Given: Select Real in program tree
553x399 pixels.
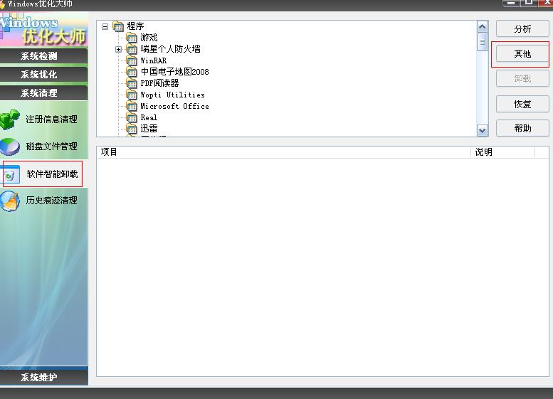Looking at the screenshot, I should (x=149, y=117).
